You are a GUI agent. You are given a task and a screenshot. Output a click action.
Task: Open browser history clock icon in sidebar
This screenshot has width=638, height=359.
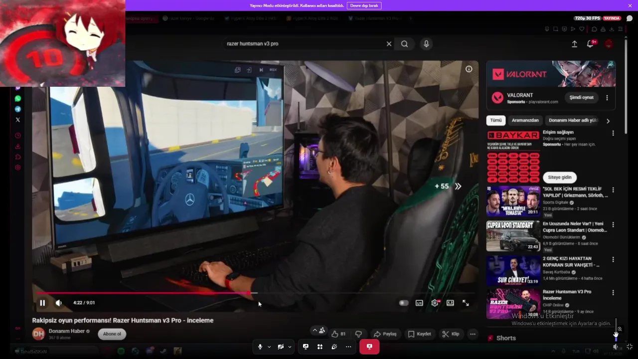[x=18, y=136]
